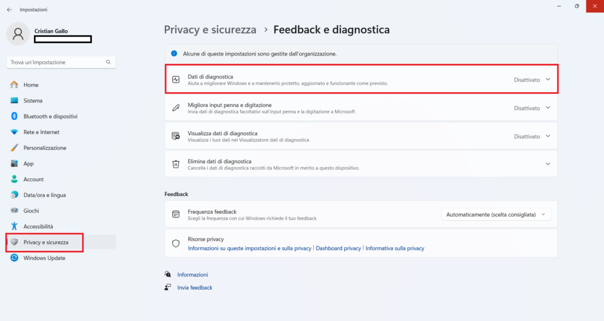
Task: Expand Visualizza dati di diagnostica chevron
Action: [x=548, y=136]
